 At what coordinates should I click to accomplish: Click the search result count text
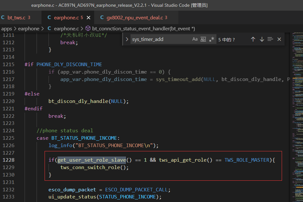tap(226, 40)
